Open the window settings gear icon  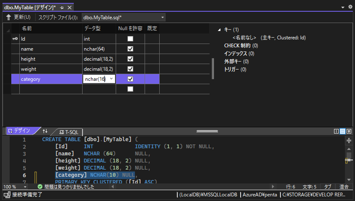[350, 7]
